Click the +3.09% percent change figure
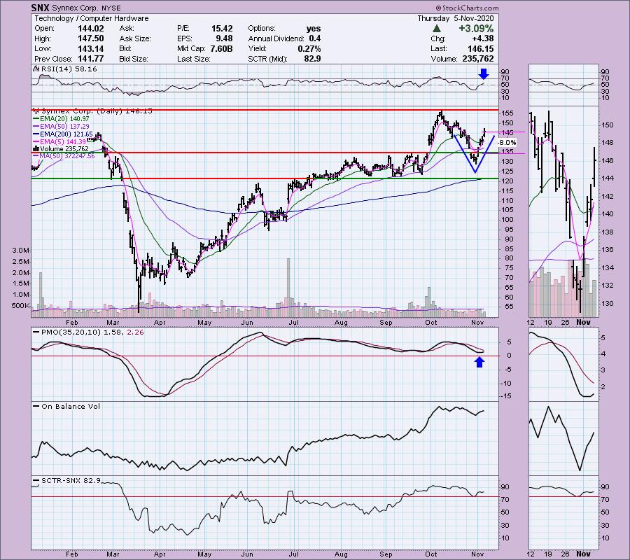Image resolution: width=630 pixels, height=560 pixels. click(477, 29)
